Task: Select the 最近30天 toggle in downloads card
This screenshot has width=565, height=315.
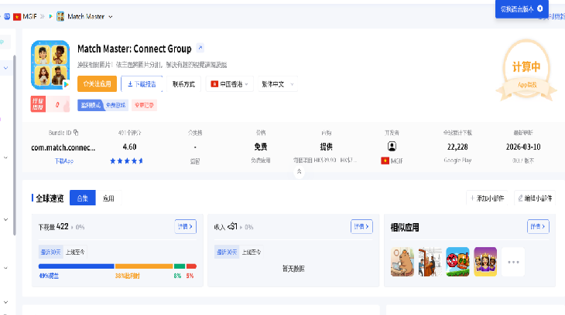Action: [x=50, y=252]
